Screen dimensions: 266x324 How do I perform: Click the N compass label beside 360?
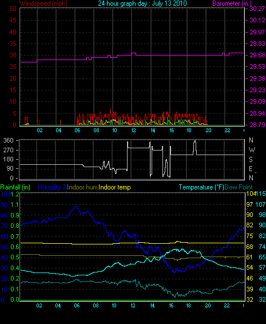click(251, 140)
